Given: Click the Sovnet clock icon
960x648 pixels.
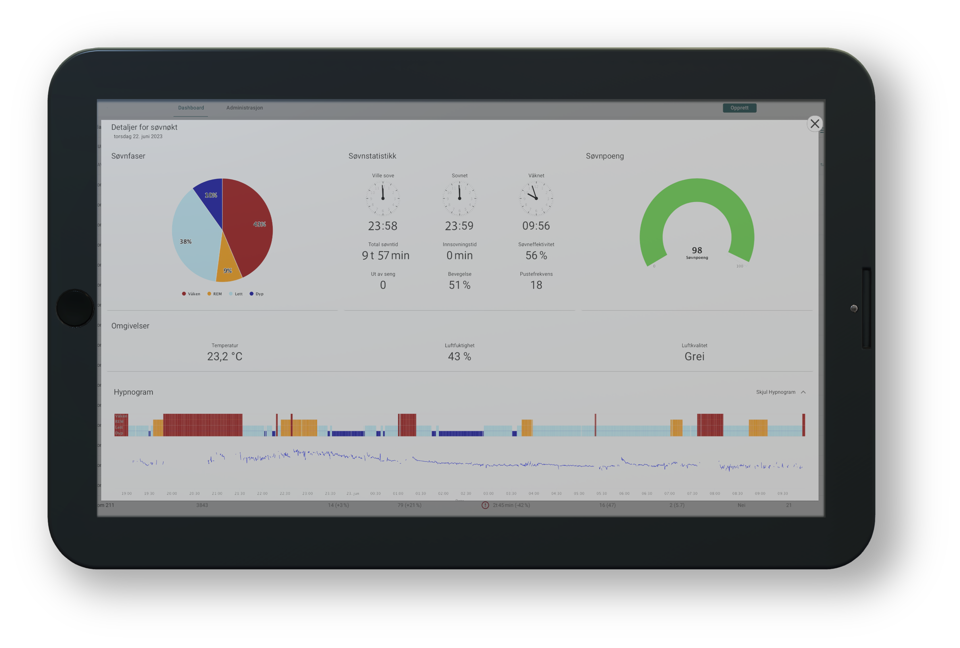Looking at the screenshot, I should tap(459, 198).
